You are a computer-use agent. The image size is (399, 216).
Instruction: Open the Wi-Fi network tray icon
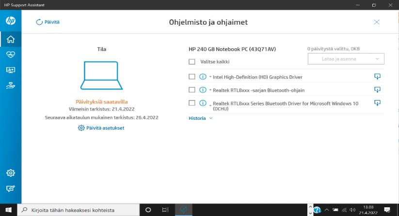[344, 210]
